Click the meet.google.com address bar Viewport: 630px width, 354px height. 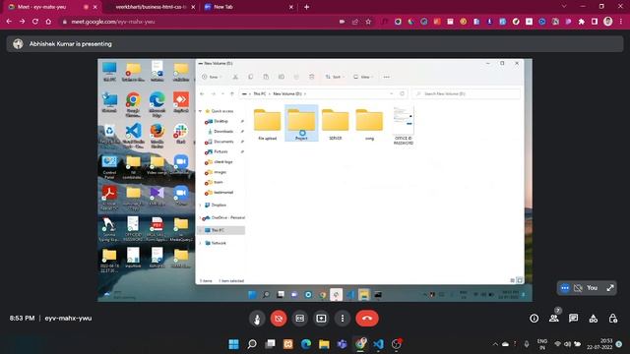click(x=197, y=22)
